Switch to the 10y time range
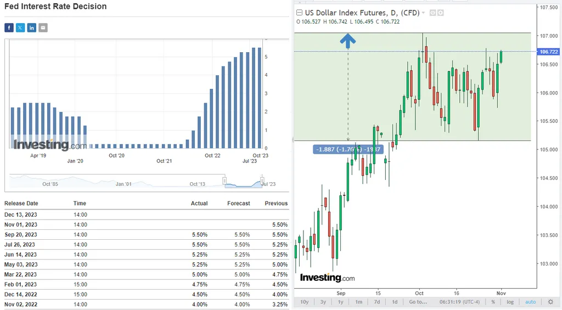This screenshot has width=562, height=310. tap(305, 302)
